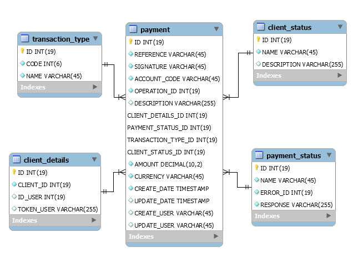Click the client_status DESCRIPTION column
353x257 pixels.
click(302, 64)
